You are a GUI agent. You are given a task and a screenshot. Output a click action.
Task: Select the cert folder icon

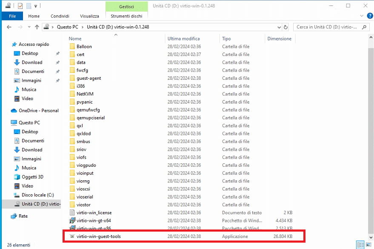tap(72, 54)
